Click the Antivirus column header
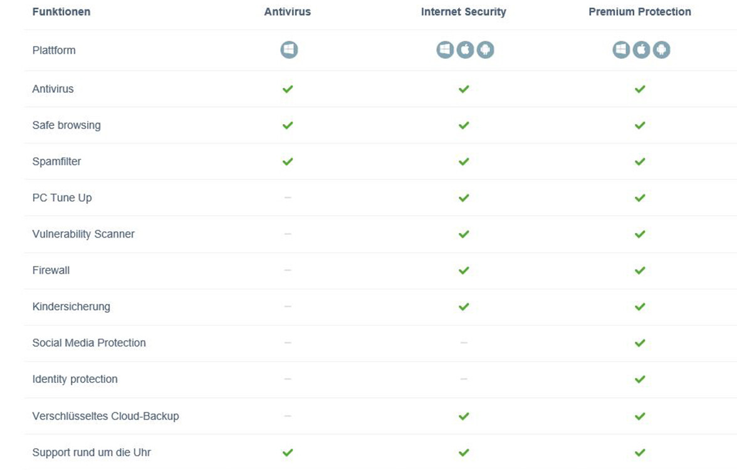The image size is (737, 470). click(288, 12)
